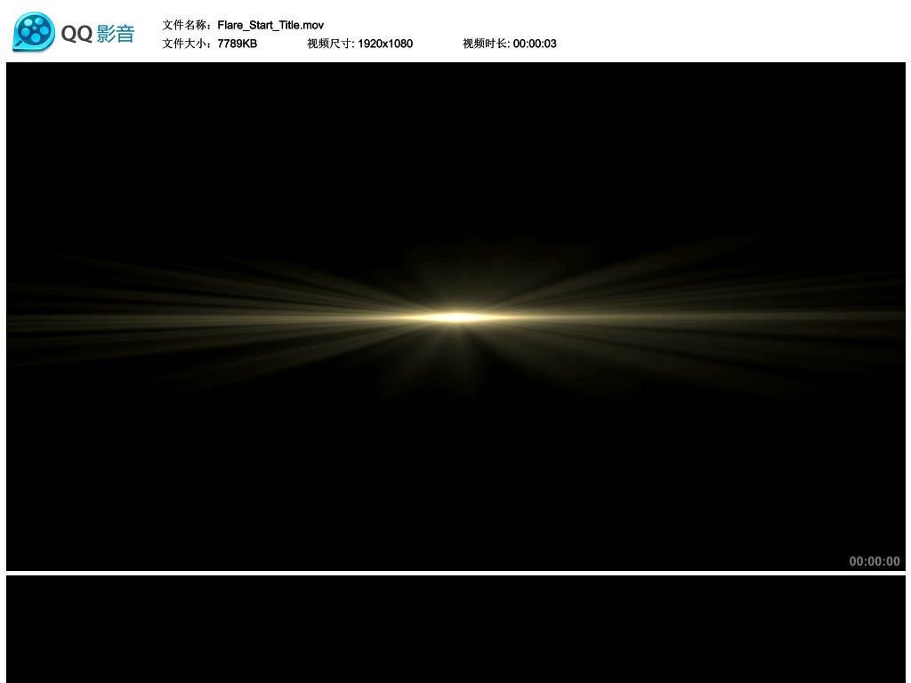Click the blue "影音" logo text

point(116,34)
